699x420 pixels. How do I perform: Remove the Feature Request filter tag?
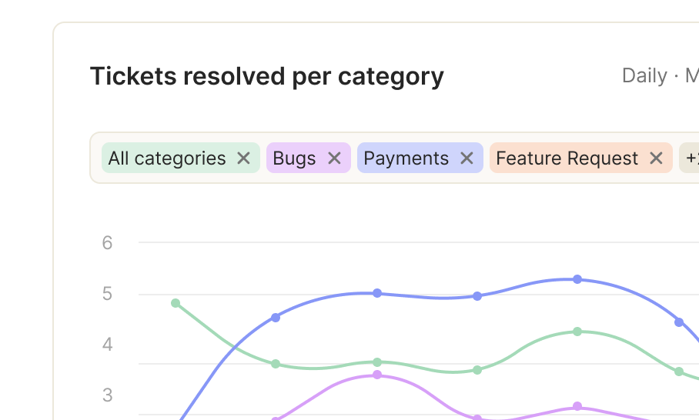(x=656, y=158)
